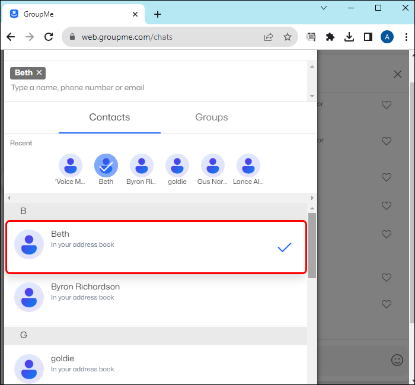Click the emoji smiley icon

[397, 360]
